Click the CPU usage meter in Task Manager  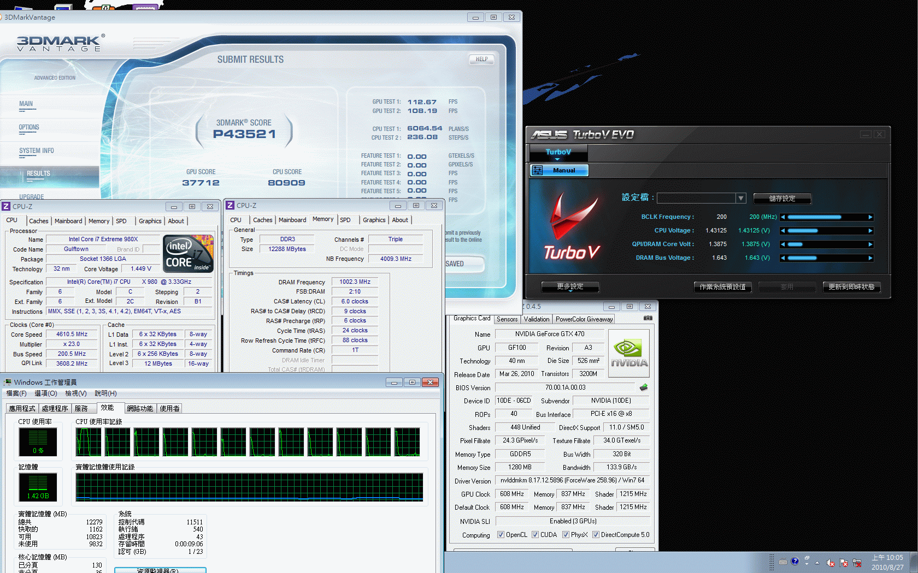(38, 441)
